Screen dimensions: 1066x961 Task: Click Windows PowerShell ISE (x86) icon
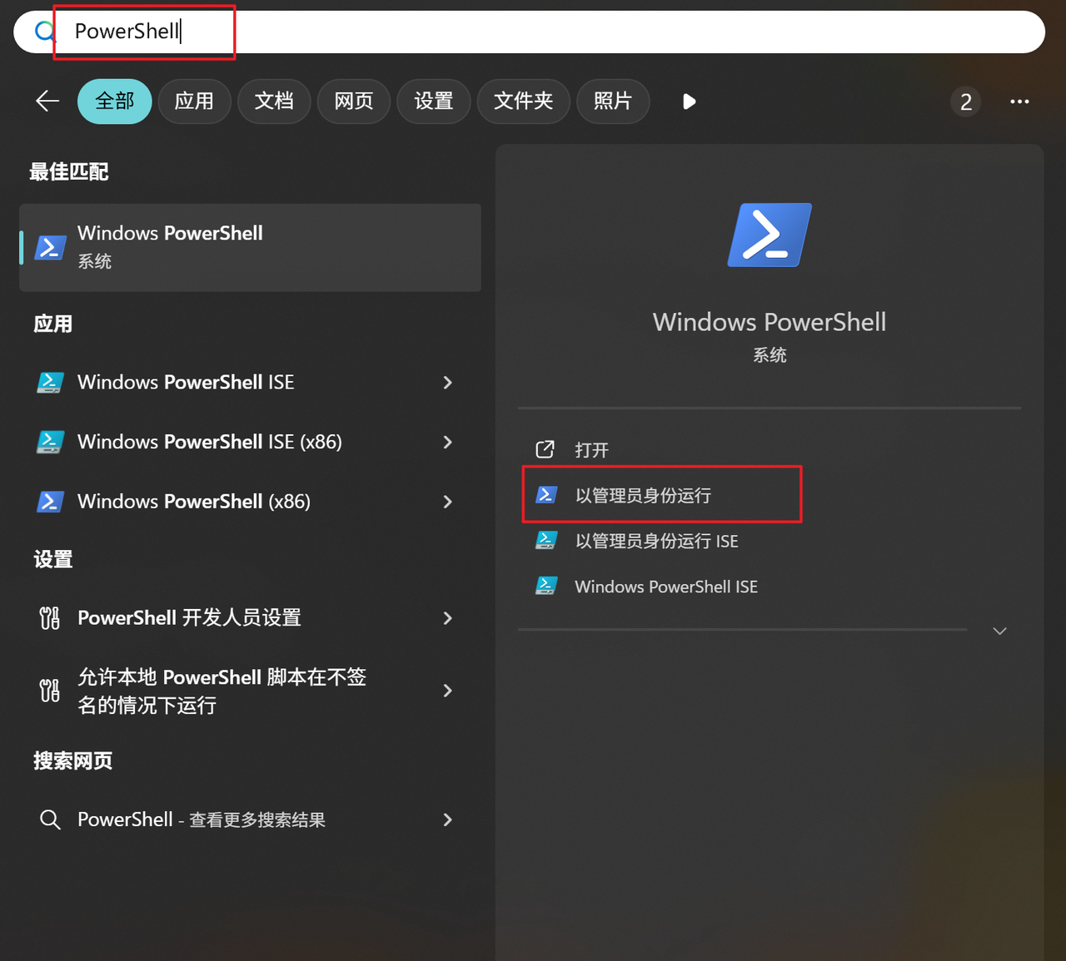coord(50,442)
